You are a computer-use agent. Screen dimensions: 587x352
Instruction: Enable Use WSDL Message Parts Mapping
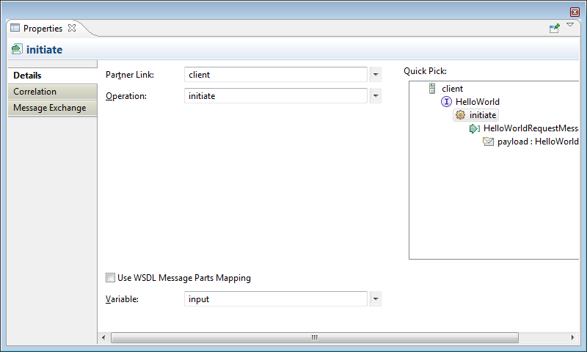click(x=111, y=278)
